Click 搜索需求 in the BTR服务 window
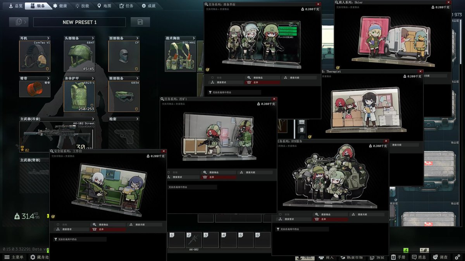Image resolution: width=465 pixels, height=261 pixels. pyautogui.click(x=294, y=219)
